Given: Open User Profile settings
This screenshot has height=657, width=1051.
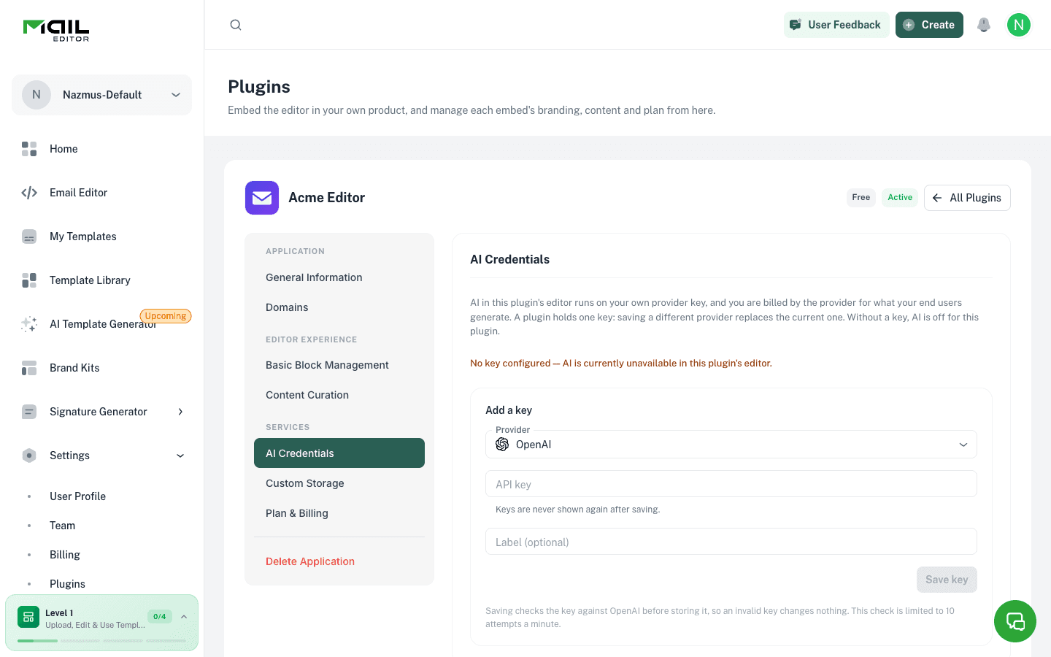Looking at the screenshot, I should [x=77, y=496].
